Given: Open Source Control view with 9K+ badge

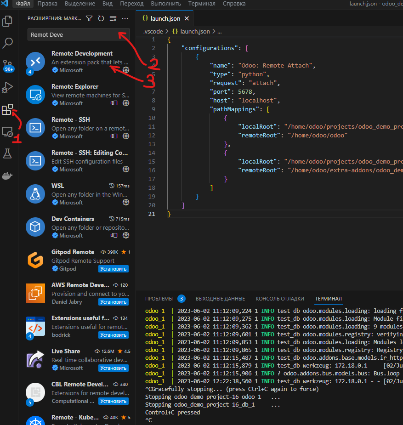Looking at the screenshot, I should (8, 65).
